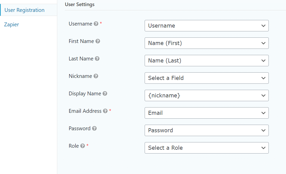Open the Name (Last) dropdown
286x174 pixels.
click(x=206, y=60)
